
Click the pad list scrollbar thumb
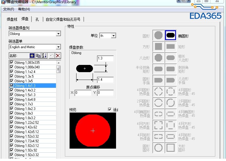point(59,69)
